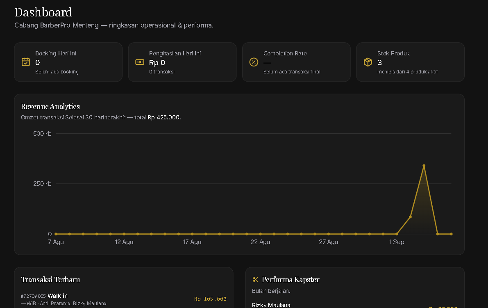Click the menipis dari 4 produk aktif text
The width and height of the screenshot is (488, 308).
(408, 72)
